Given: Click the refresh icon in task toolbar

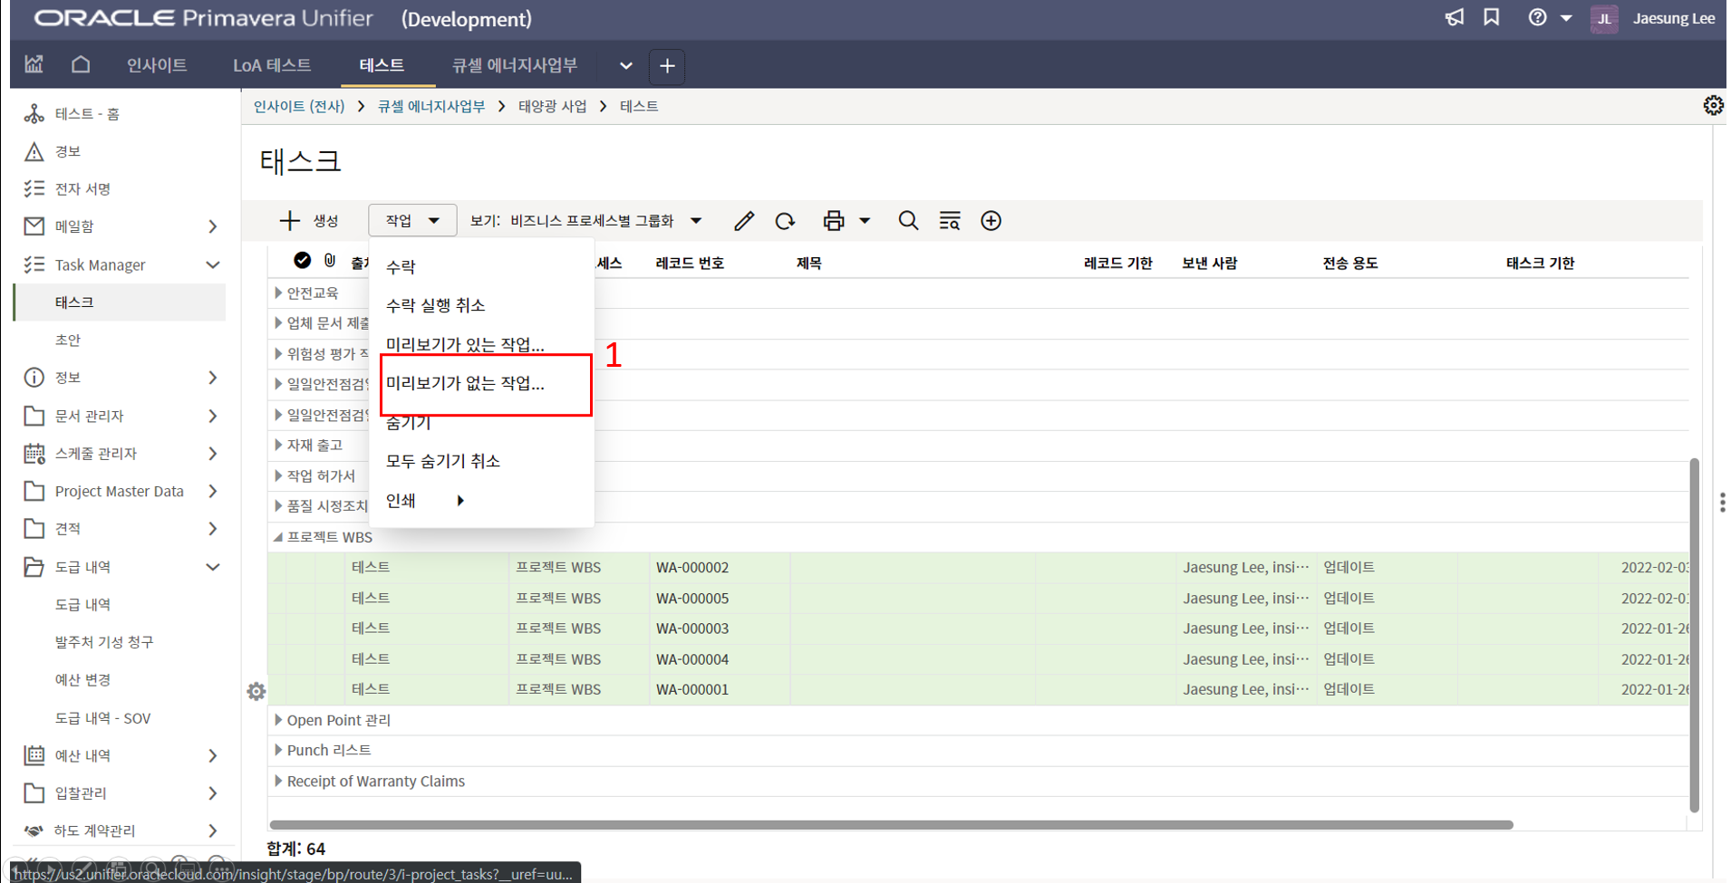Looking at the screenshot, I should [x=785, y=221].
